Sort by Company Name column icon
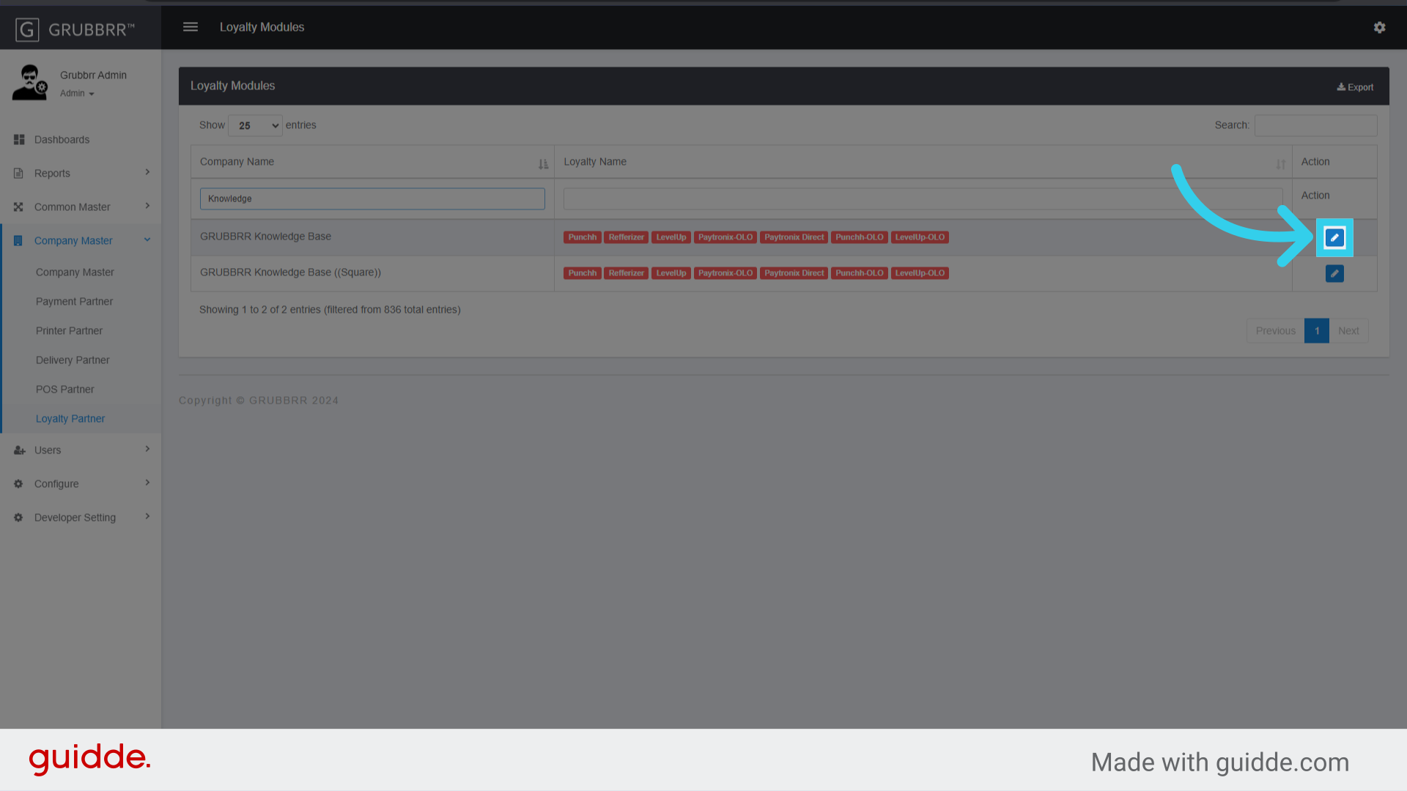The width and height of the screenshot is (1407, 791). [x=543, y=164]
